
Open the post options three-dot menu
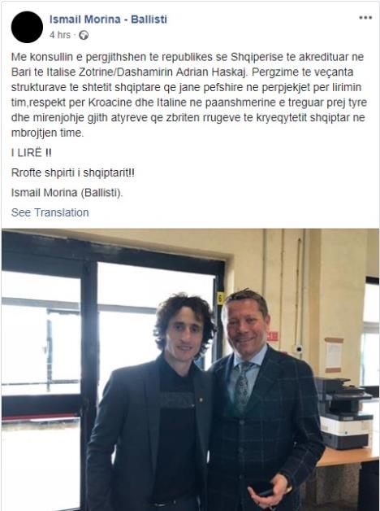tap(365, 18)
